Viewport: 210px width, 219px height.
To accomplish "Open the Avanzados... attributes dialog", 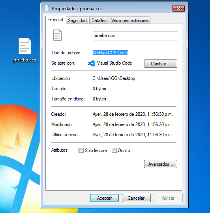I will (x=160, y=164).
